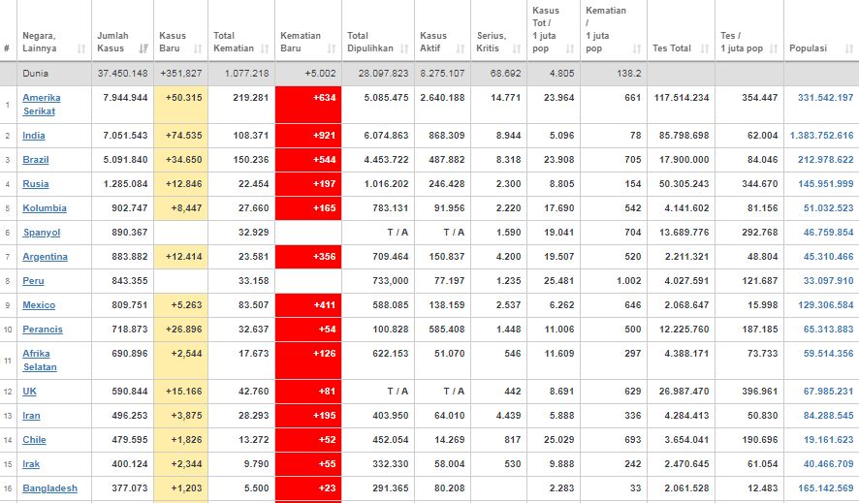This screenshot has width=859, height=503.
Task: Open the Chile country link
Action: 34,439
